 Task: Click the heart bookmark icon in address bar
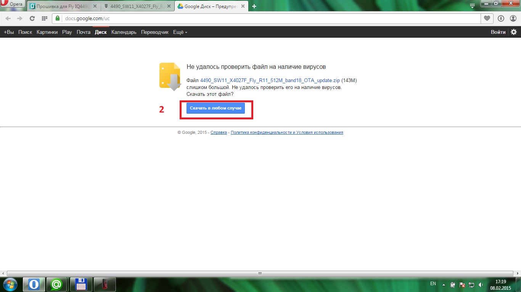487,18
